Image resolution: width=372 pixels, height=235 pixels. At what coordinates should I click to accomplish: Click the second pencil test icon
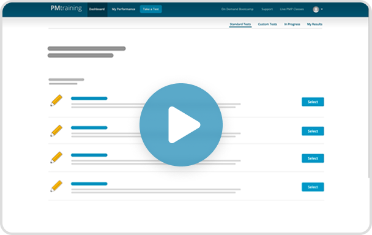click(56, 131)
